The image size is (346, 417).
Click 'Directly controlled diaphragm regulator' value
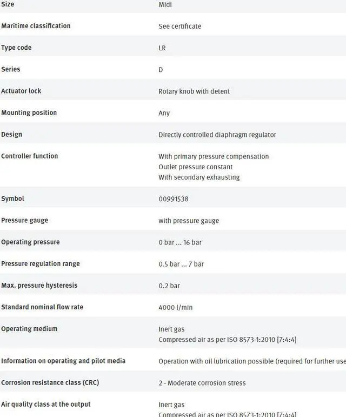coord(217,135)
